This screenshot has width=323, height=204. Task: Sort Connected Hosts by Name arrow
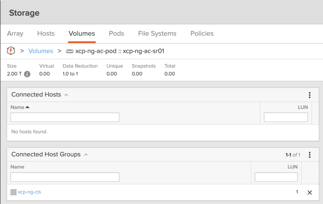point(27,107)
